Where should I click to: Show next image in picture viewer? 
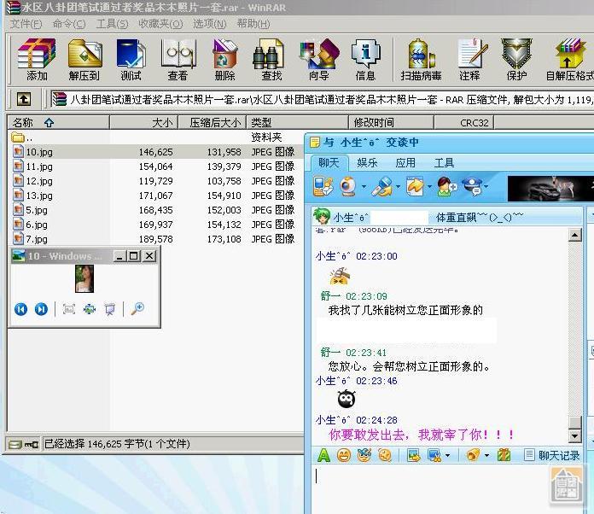click(41, 309)
